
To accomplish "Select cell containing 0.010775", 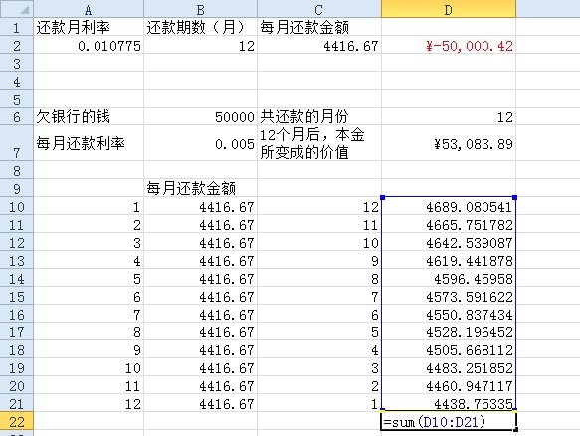I will [x=89, y=46].
